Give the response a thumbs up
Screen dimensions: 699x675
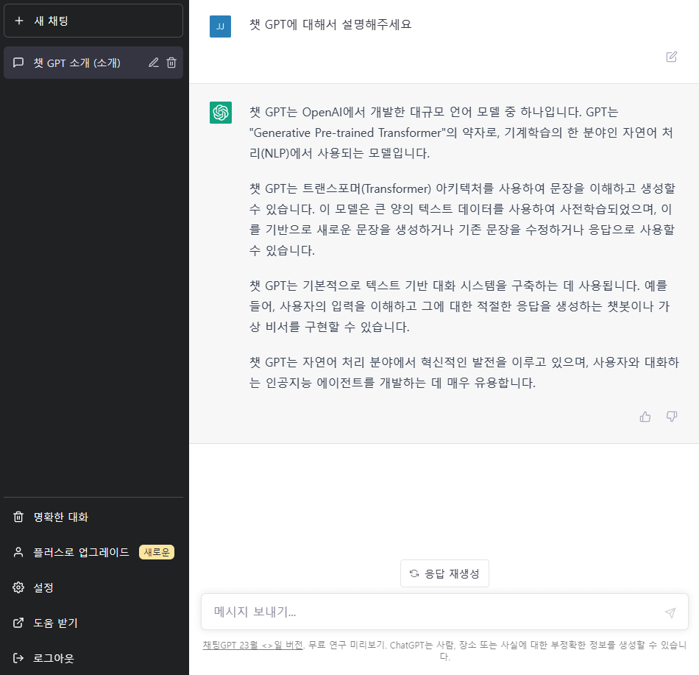point(645,417)
